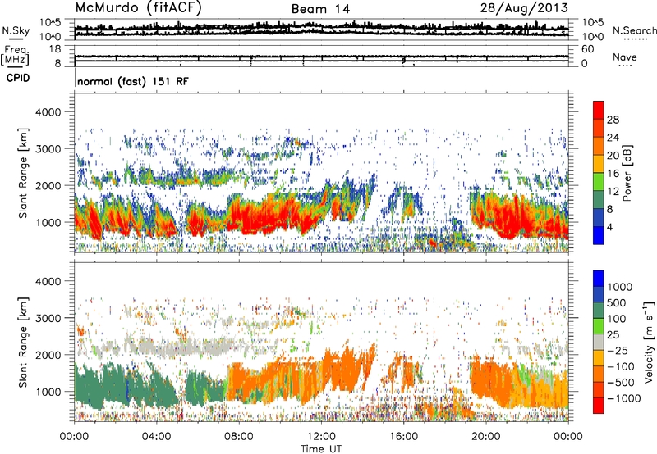Click the grey band of the velocity colorbar
Image resolution: width=657 pixels, height=454 pixels.
599,343
